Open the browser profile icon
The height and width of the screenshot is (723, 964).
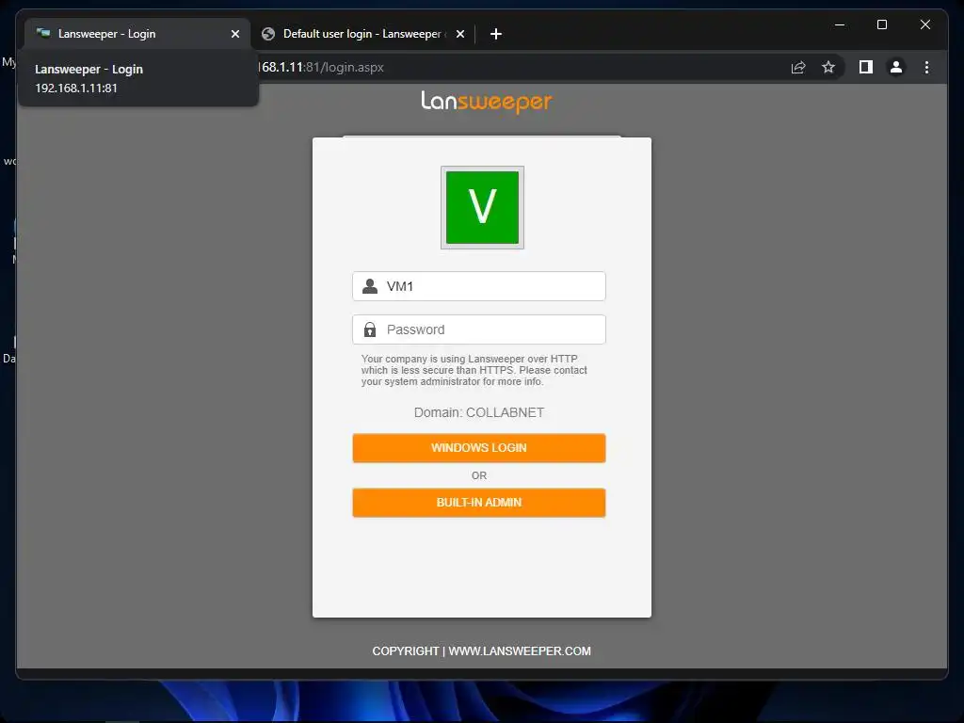[x=896, y=67]
